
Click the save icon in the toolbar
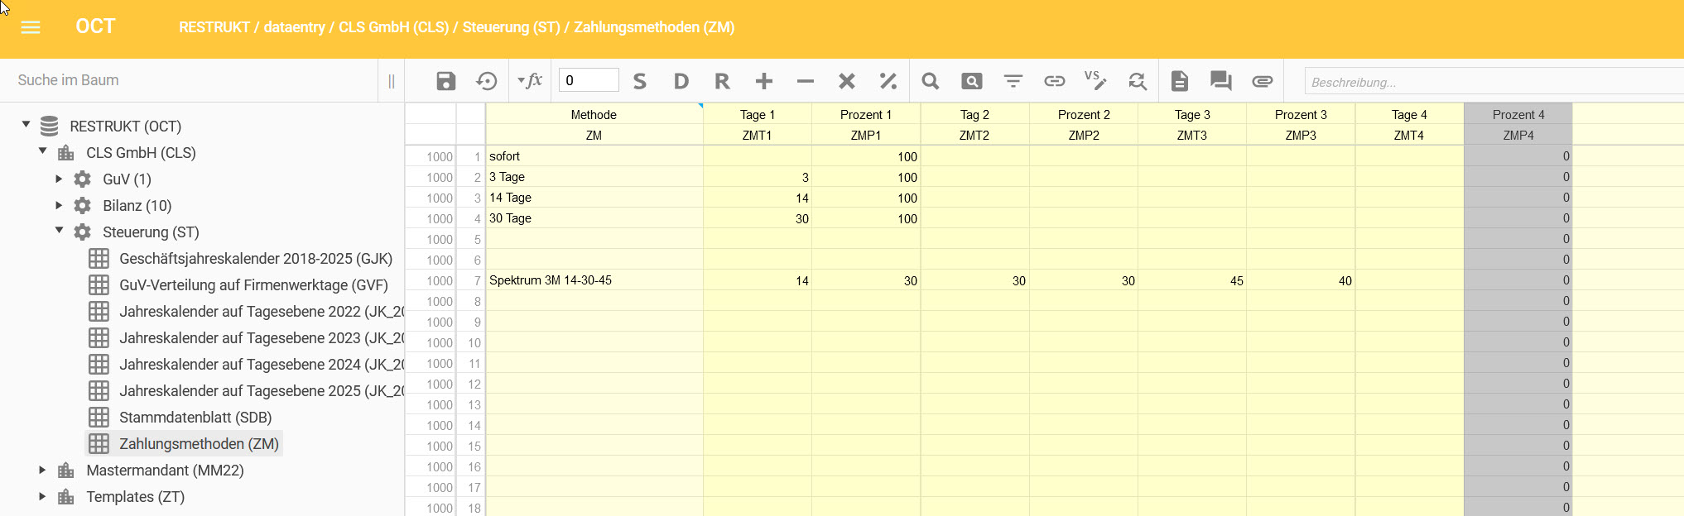[445, 81]
